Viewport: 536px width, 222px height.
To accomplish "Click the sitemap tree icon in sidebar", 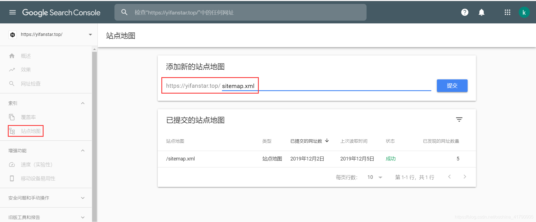I will (12, 131).
